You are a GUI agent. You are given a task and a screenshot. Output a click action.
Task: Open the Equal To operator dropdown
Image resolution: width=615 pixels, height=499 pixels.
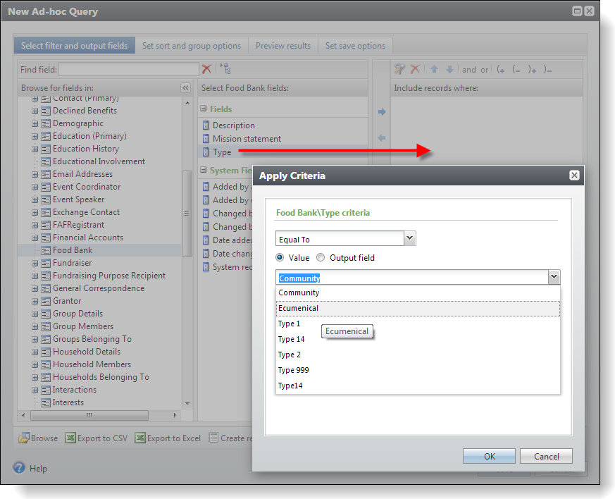[410, 238]
